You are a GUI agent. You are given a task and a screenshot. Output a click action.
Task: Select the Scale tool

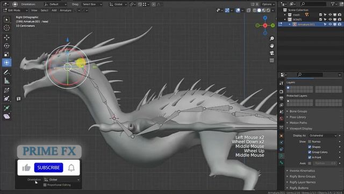(x=6, y=54)
